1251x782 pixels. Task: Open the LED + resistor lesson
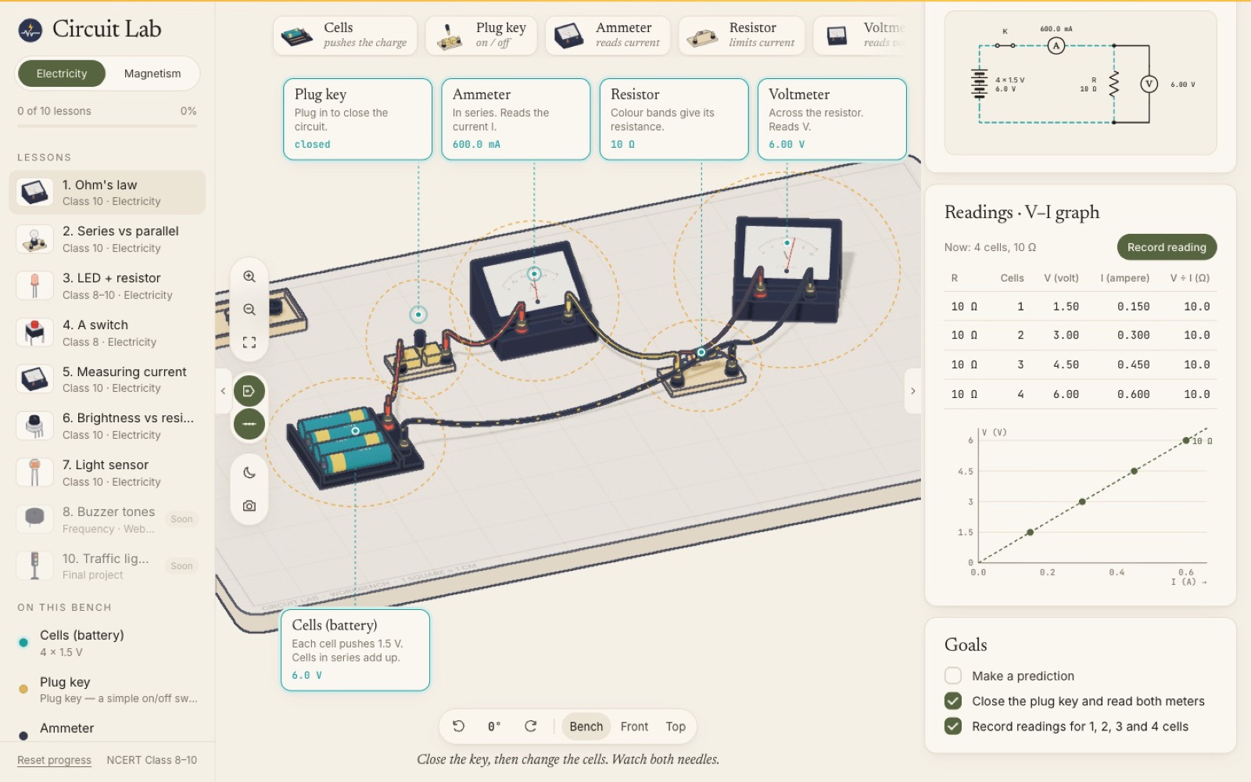[107, 285]
